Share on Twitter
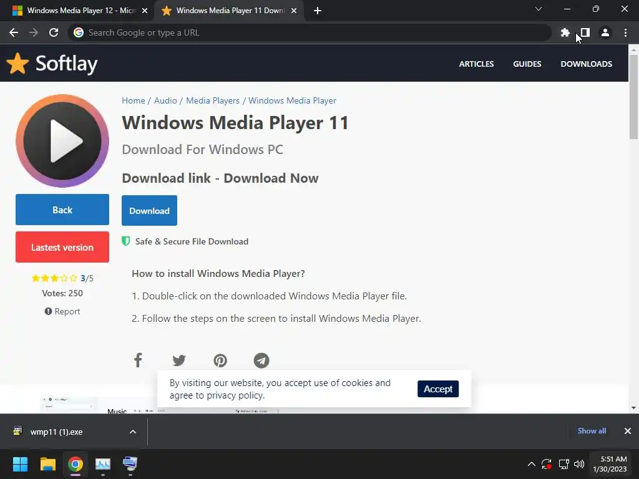 (179, 360)
